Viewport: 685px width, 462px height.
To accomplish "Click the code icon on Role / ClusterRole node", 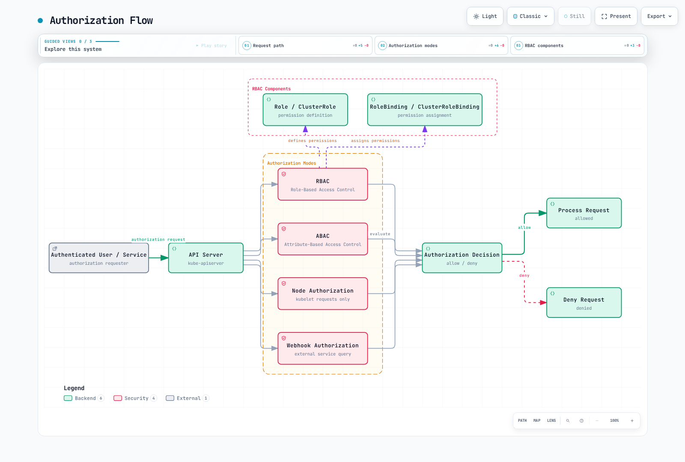I will pos(269,99).
